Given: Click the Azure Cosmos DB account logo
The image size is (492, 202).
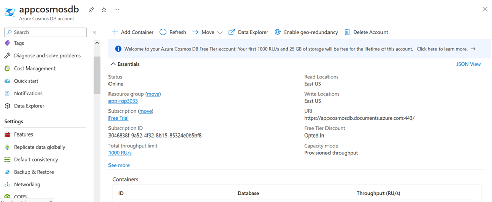Looking at the screenshot, I should (10, 13).
